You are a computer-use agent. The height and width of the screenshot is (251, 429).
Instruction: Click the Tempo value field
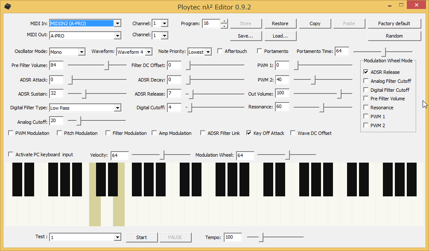pos(233,237)
